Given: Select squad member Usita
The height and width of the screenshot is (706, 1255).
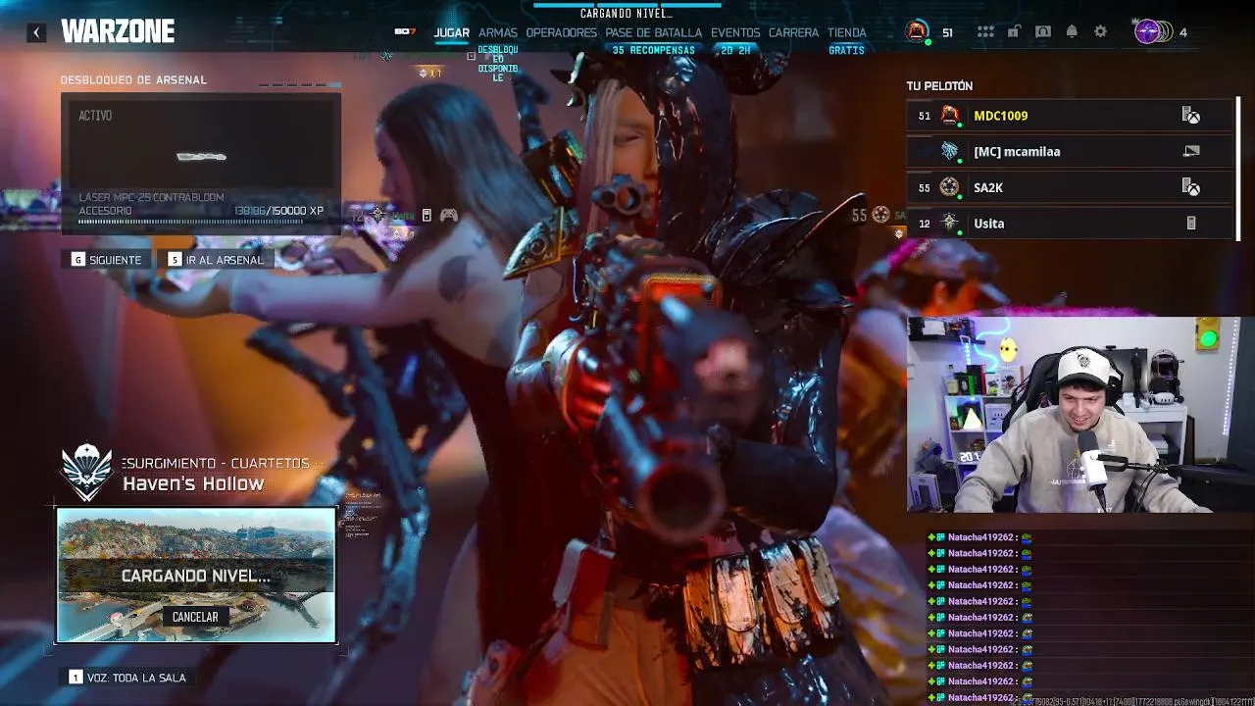Looking at the screenshot, I should click(x=1070, y=224).
